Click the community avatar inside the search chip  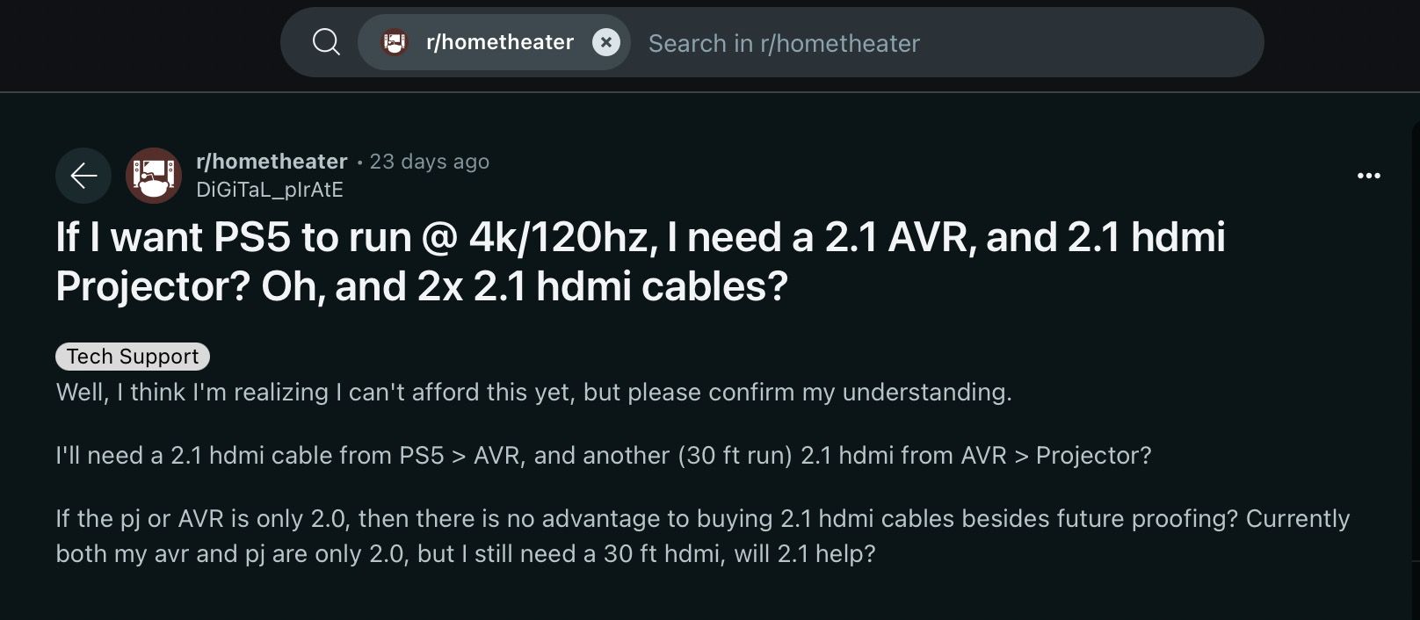pyautogui.click(x=395, y=42)
